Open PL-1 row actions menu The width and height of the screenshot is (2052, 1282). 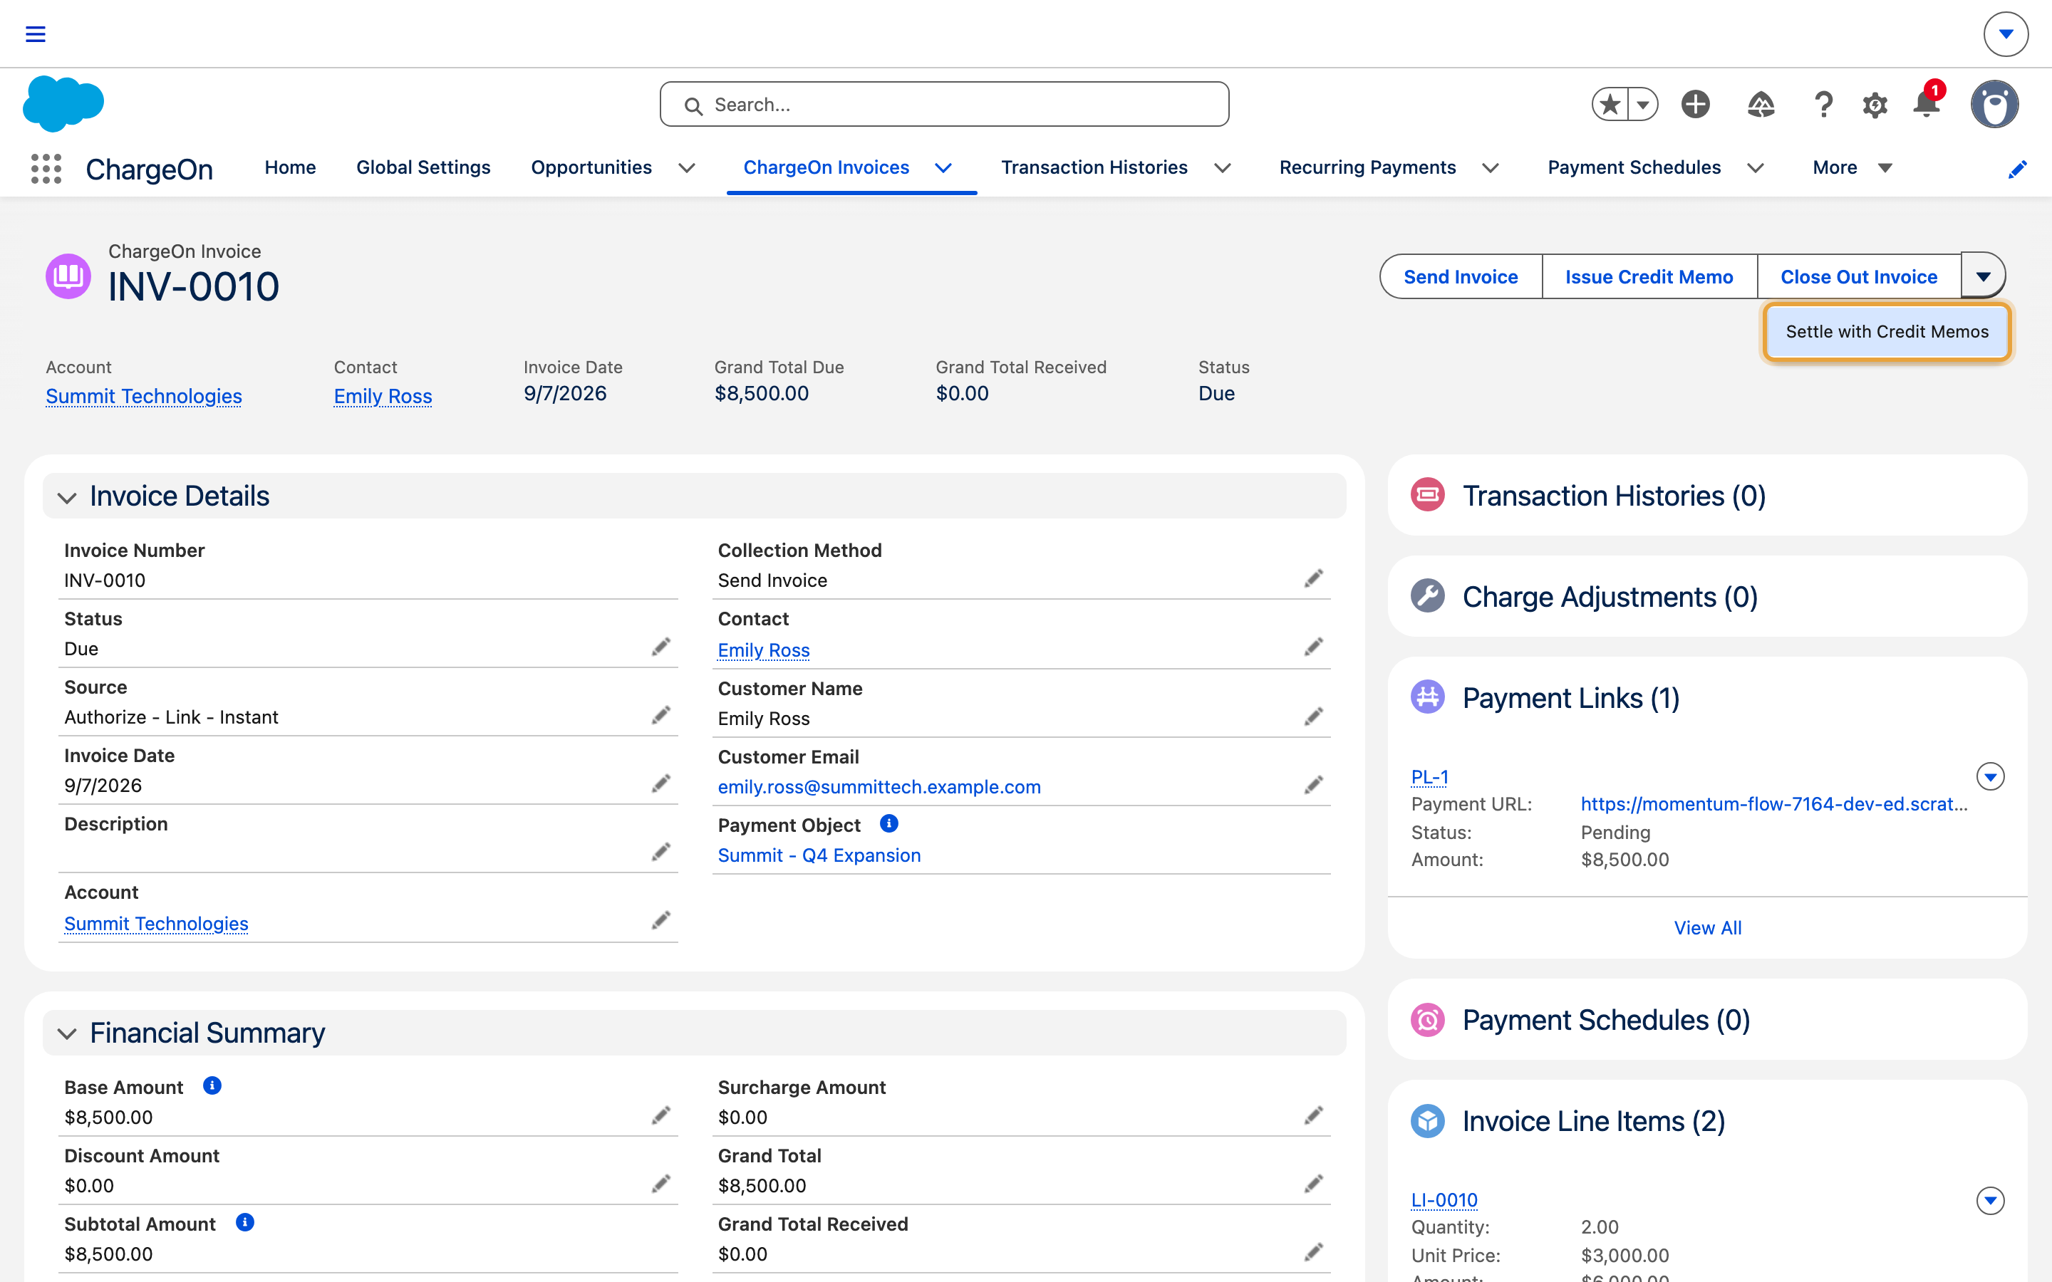click(1990, 776)
